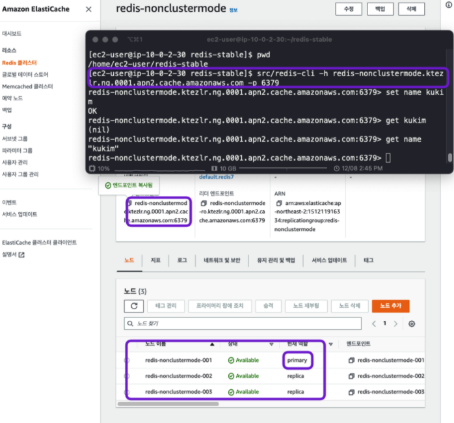The width and height of the screenshot is (454, 423).
Task: Select radio button for redis-nonclustermode-001
Action: coord(127,360)
